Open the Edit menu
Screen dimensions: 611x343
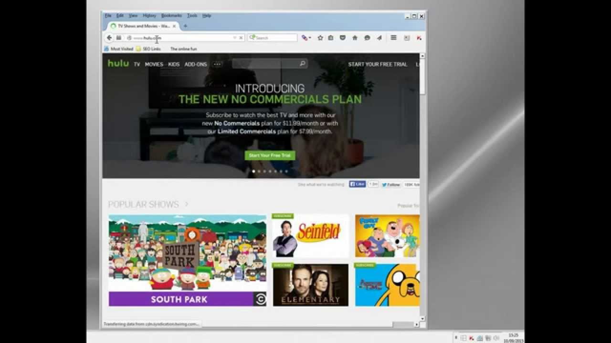point(120,16)
